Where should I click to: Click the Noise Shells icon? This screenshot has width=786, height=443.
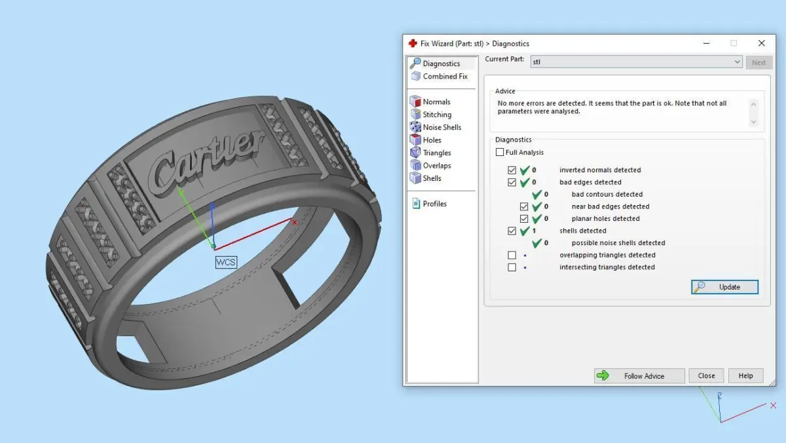click(415, 127)
